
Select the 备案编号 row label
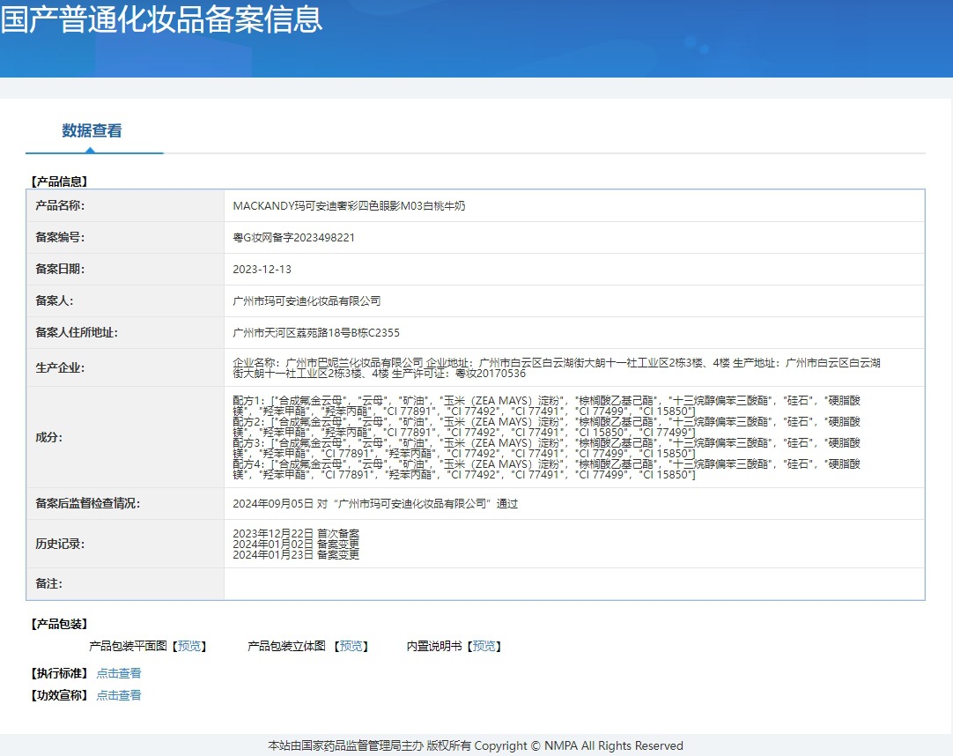click(x=60, y=237)
